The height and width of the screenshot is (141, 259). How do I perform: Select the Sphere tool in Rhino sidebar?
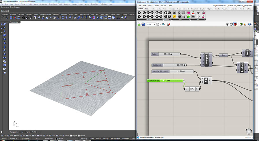(x=5, y=50)
